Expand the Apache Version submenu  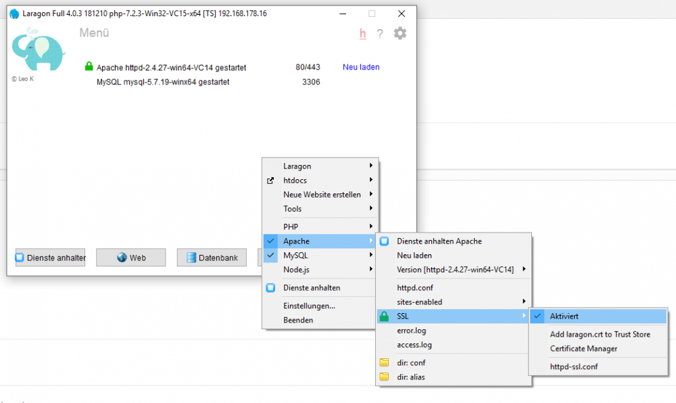click(x=455, y=270)
